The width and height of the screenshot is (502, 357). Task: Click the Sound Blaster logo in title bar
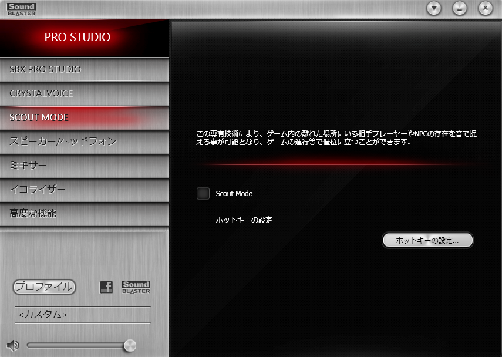click(x=22, y=9)
